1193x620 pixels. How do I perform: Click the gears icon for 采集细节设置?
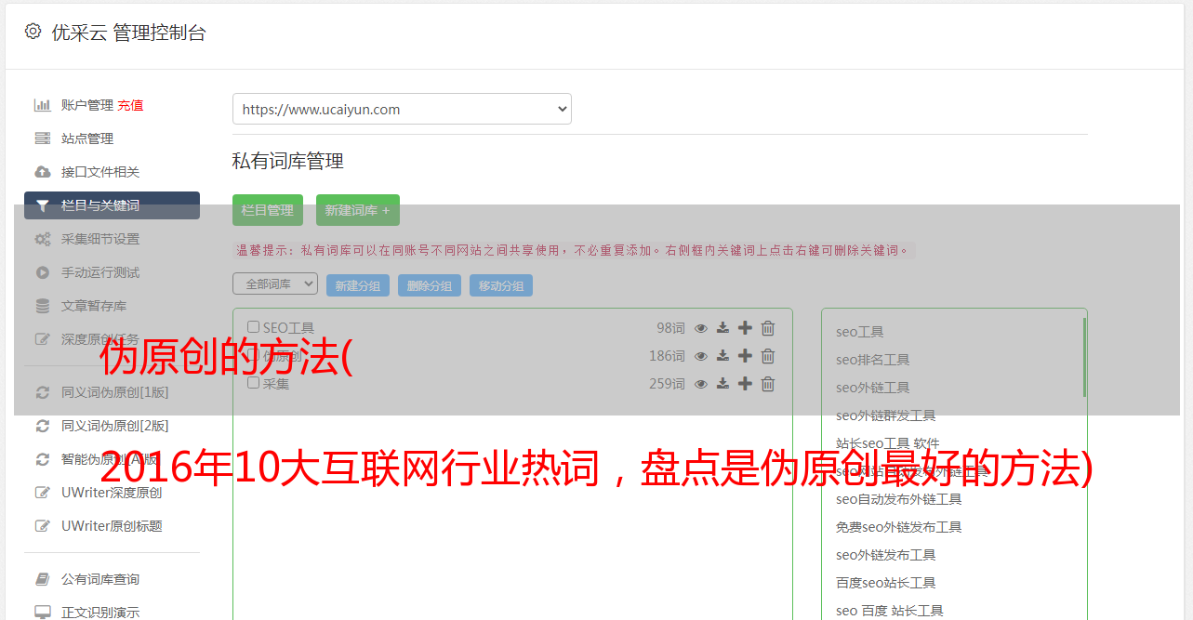pos(43,239)
